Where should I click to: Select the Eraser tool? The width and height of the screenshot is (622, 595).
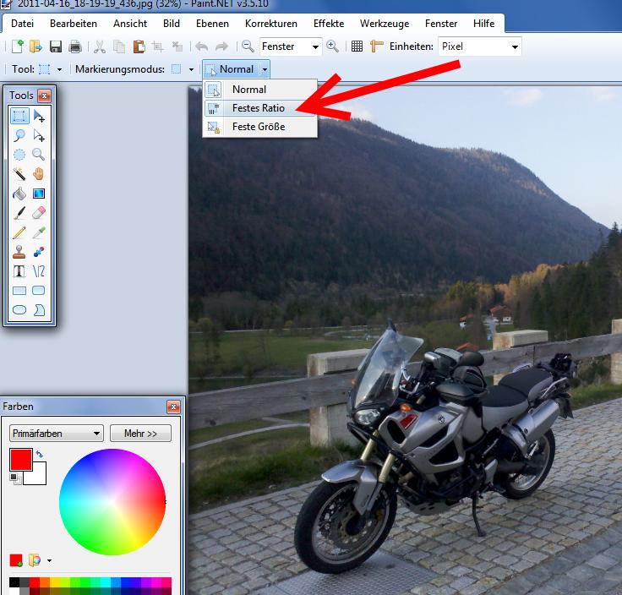click(39, 213)
